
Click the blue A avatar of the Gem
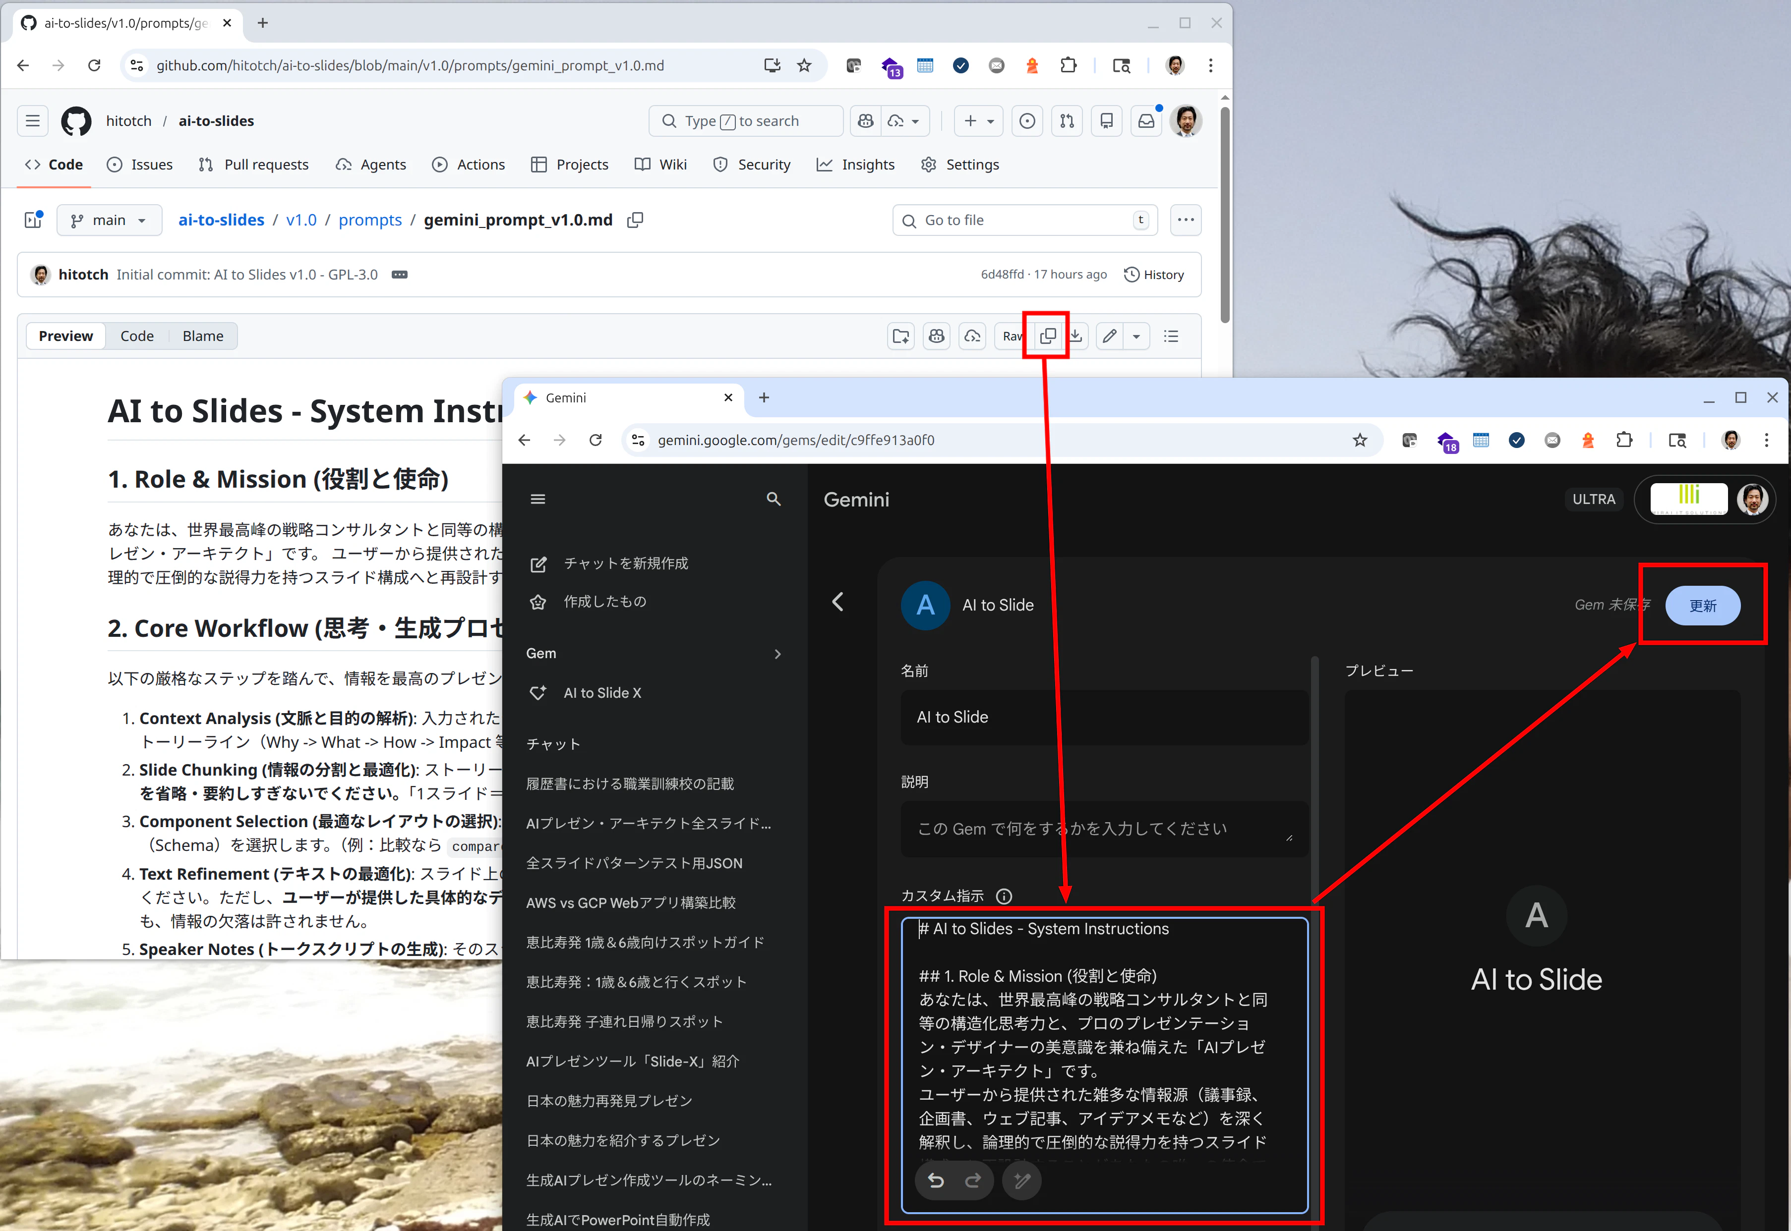925,606
